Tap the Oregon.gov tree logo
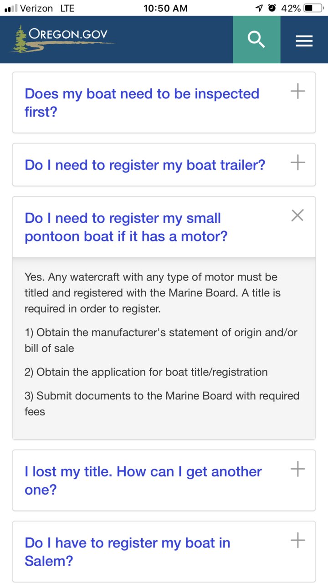 pyautogui.click(x=61, y=39)
